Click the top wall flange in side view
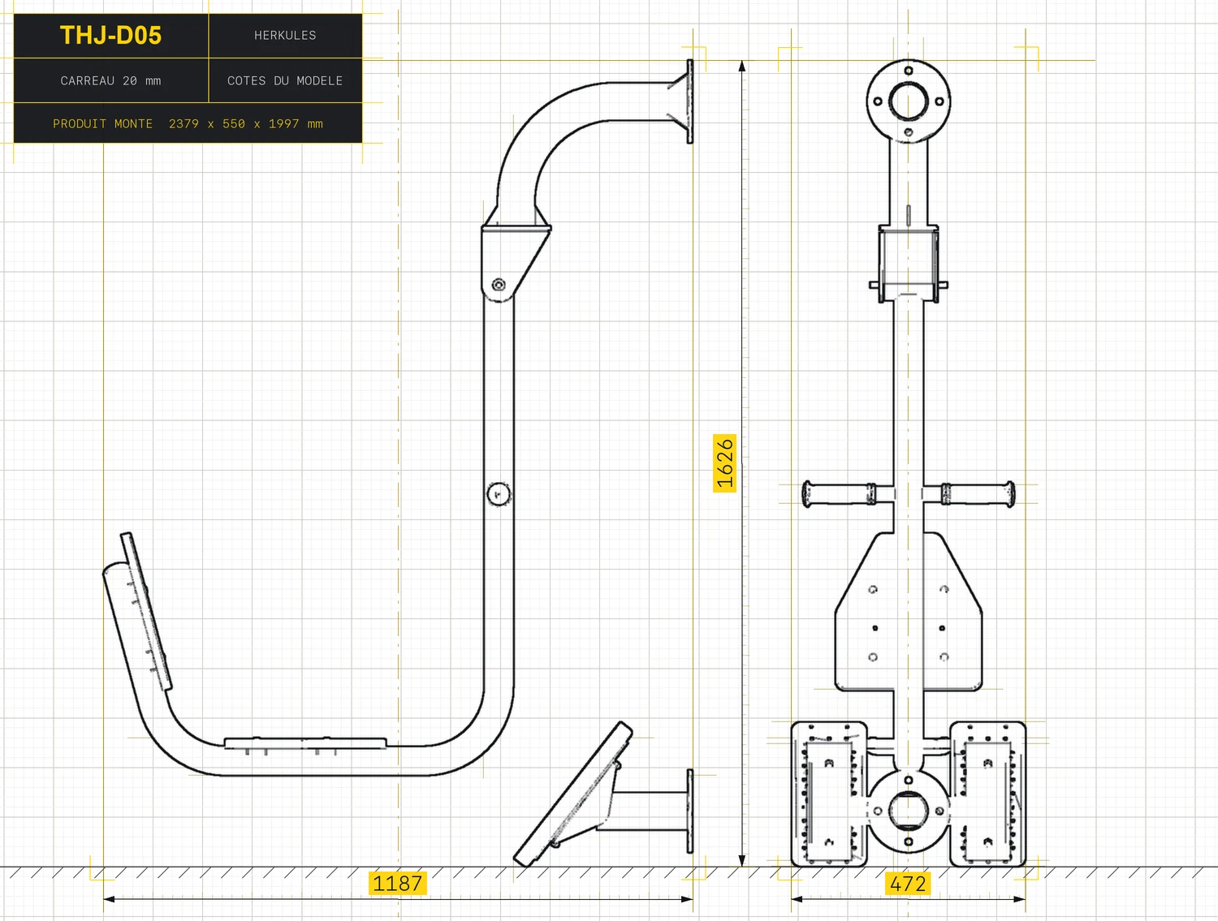1218x921 pixels. [x=690, y=101]
